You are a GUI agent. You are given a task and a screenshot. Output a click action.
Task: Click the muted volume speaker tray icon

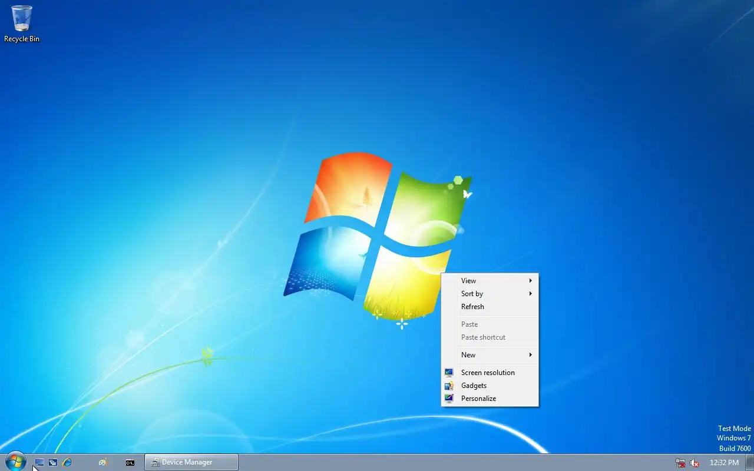695,463
